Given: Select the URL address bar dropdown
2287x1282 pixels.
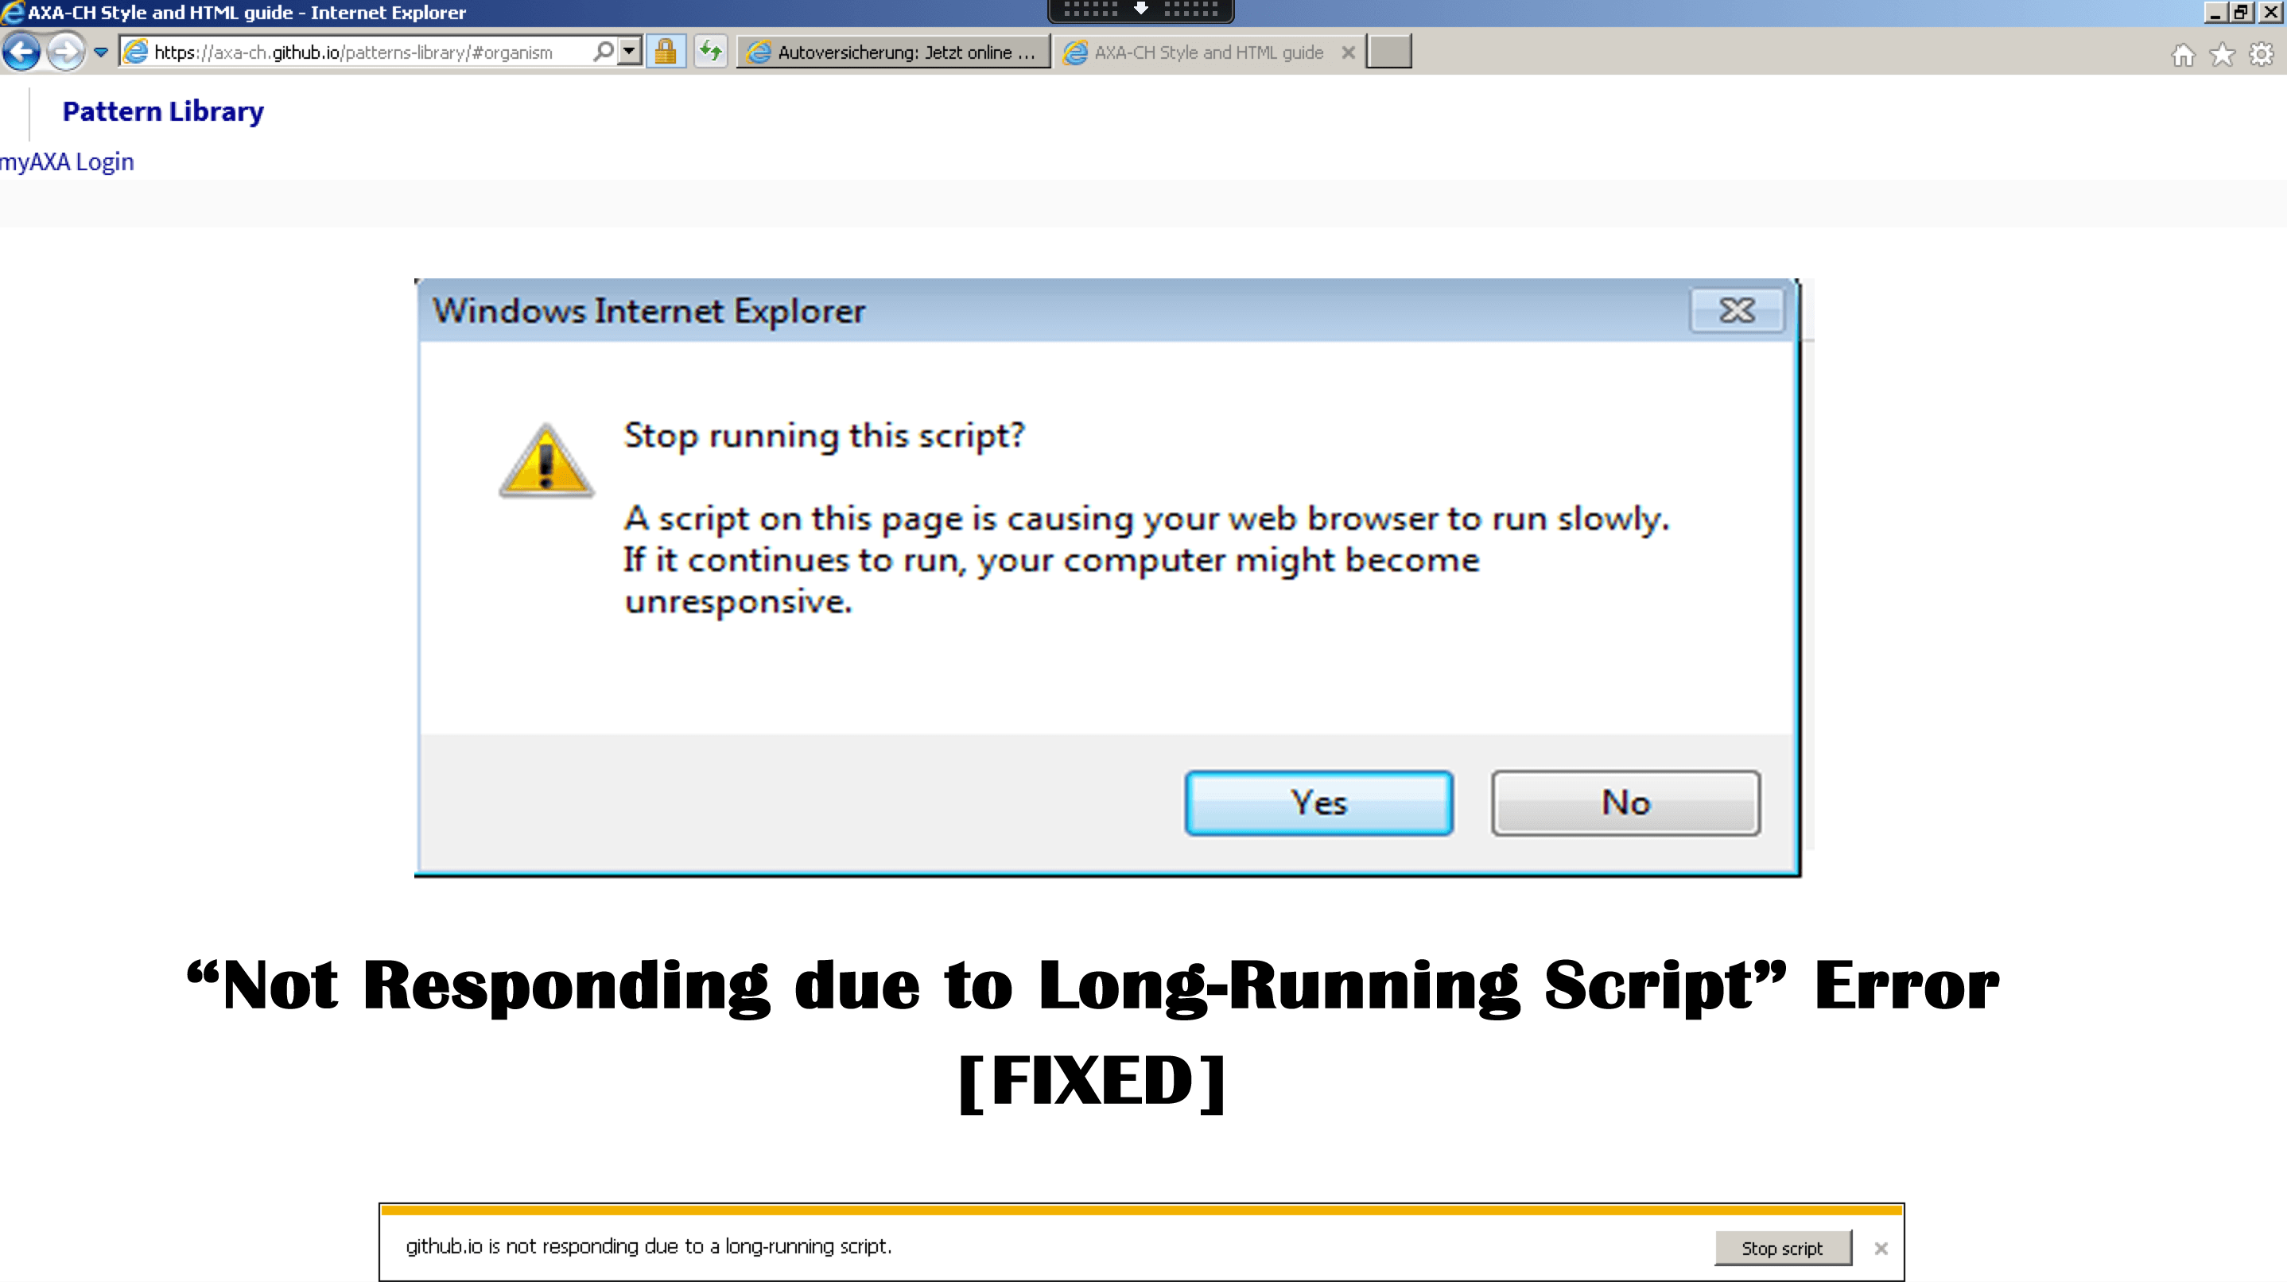Looking at the screenshot, I should [630, 52].
